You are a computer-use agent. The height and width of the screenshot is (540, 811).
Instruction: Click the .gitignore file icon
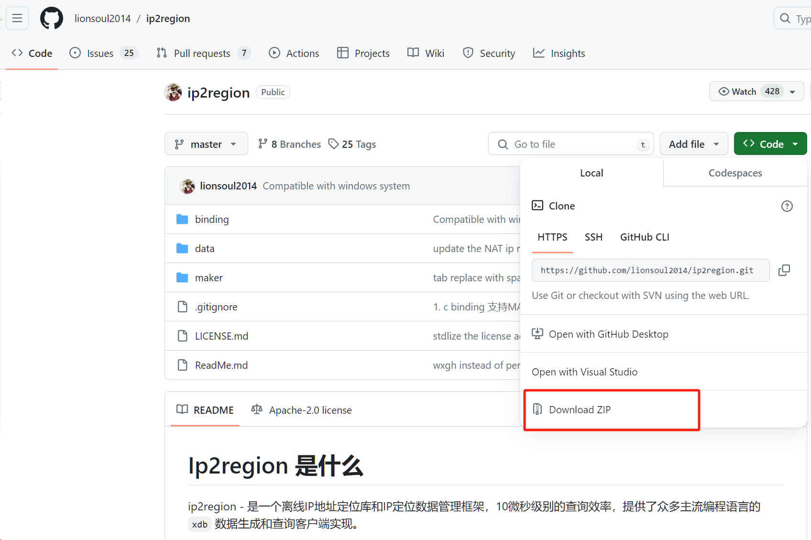[x=182, y=307]
